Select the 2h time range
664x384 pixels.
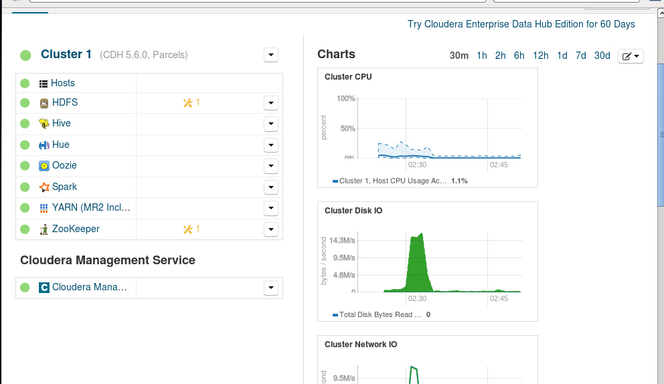pos(501,56)
